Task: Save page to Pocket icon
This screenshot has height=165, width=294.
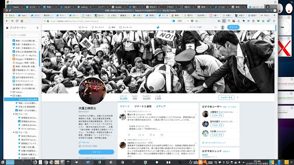Action: (x=192, y=21)
